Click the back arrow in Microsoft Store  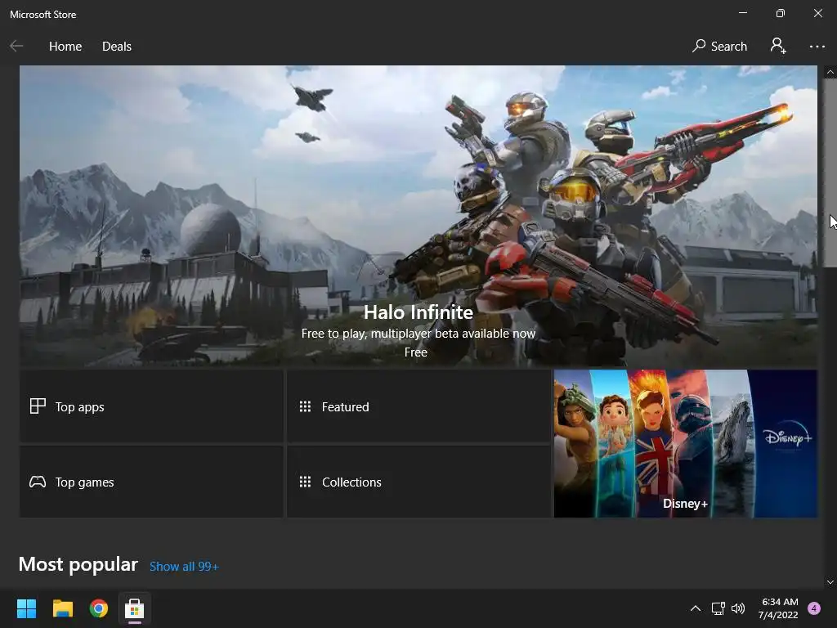[x=16, y=47]
